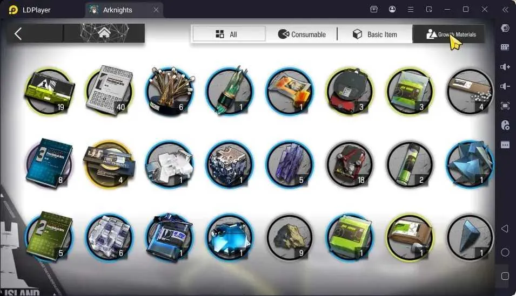Screen dimensions: 516x296
Task: Select the blue skill book 3 with 8
Action: pos(49,164)
